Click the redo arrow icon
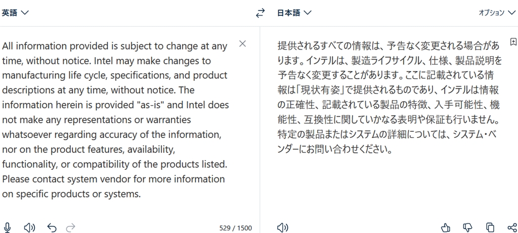 [71, 227]
